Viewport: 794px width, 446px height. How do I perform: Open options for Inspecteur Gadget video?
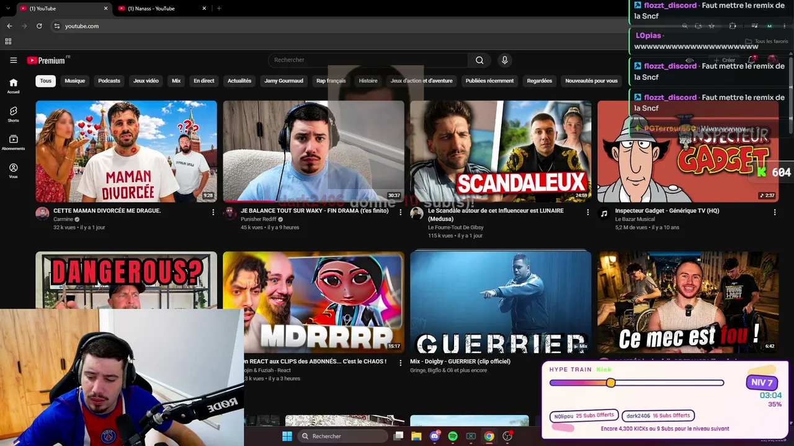tap(774, 212)
